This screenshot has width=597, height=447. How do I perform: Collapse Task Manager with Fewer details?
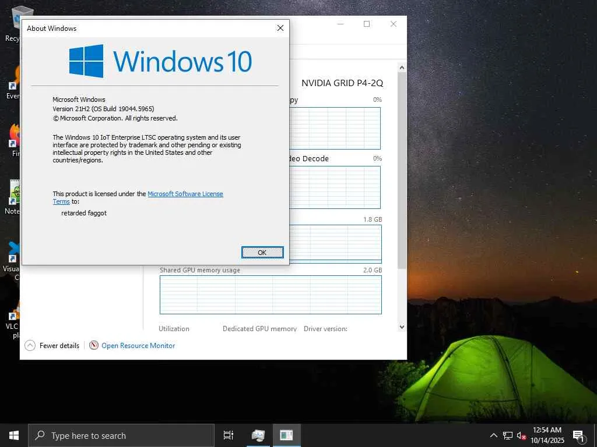(x=52, y=346)
